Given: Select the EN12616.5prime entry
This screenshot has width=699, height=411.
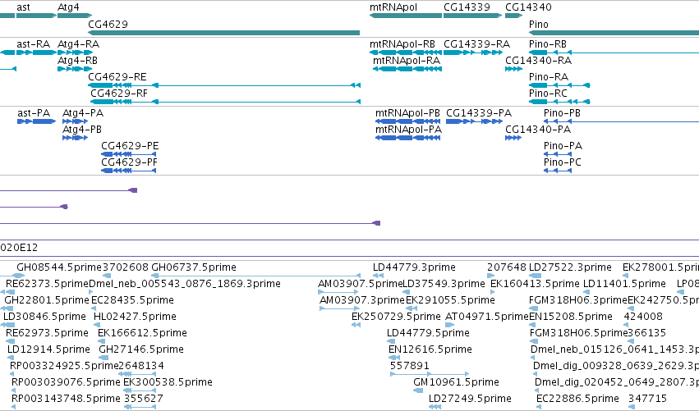Looking at the screenshot, I should pos(430,349).
